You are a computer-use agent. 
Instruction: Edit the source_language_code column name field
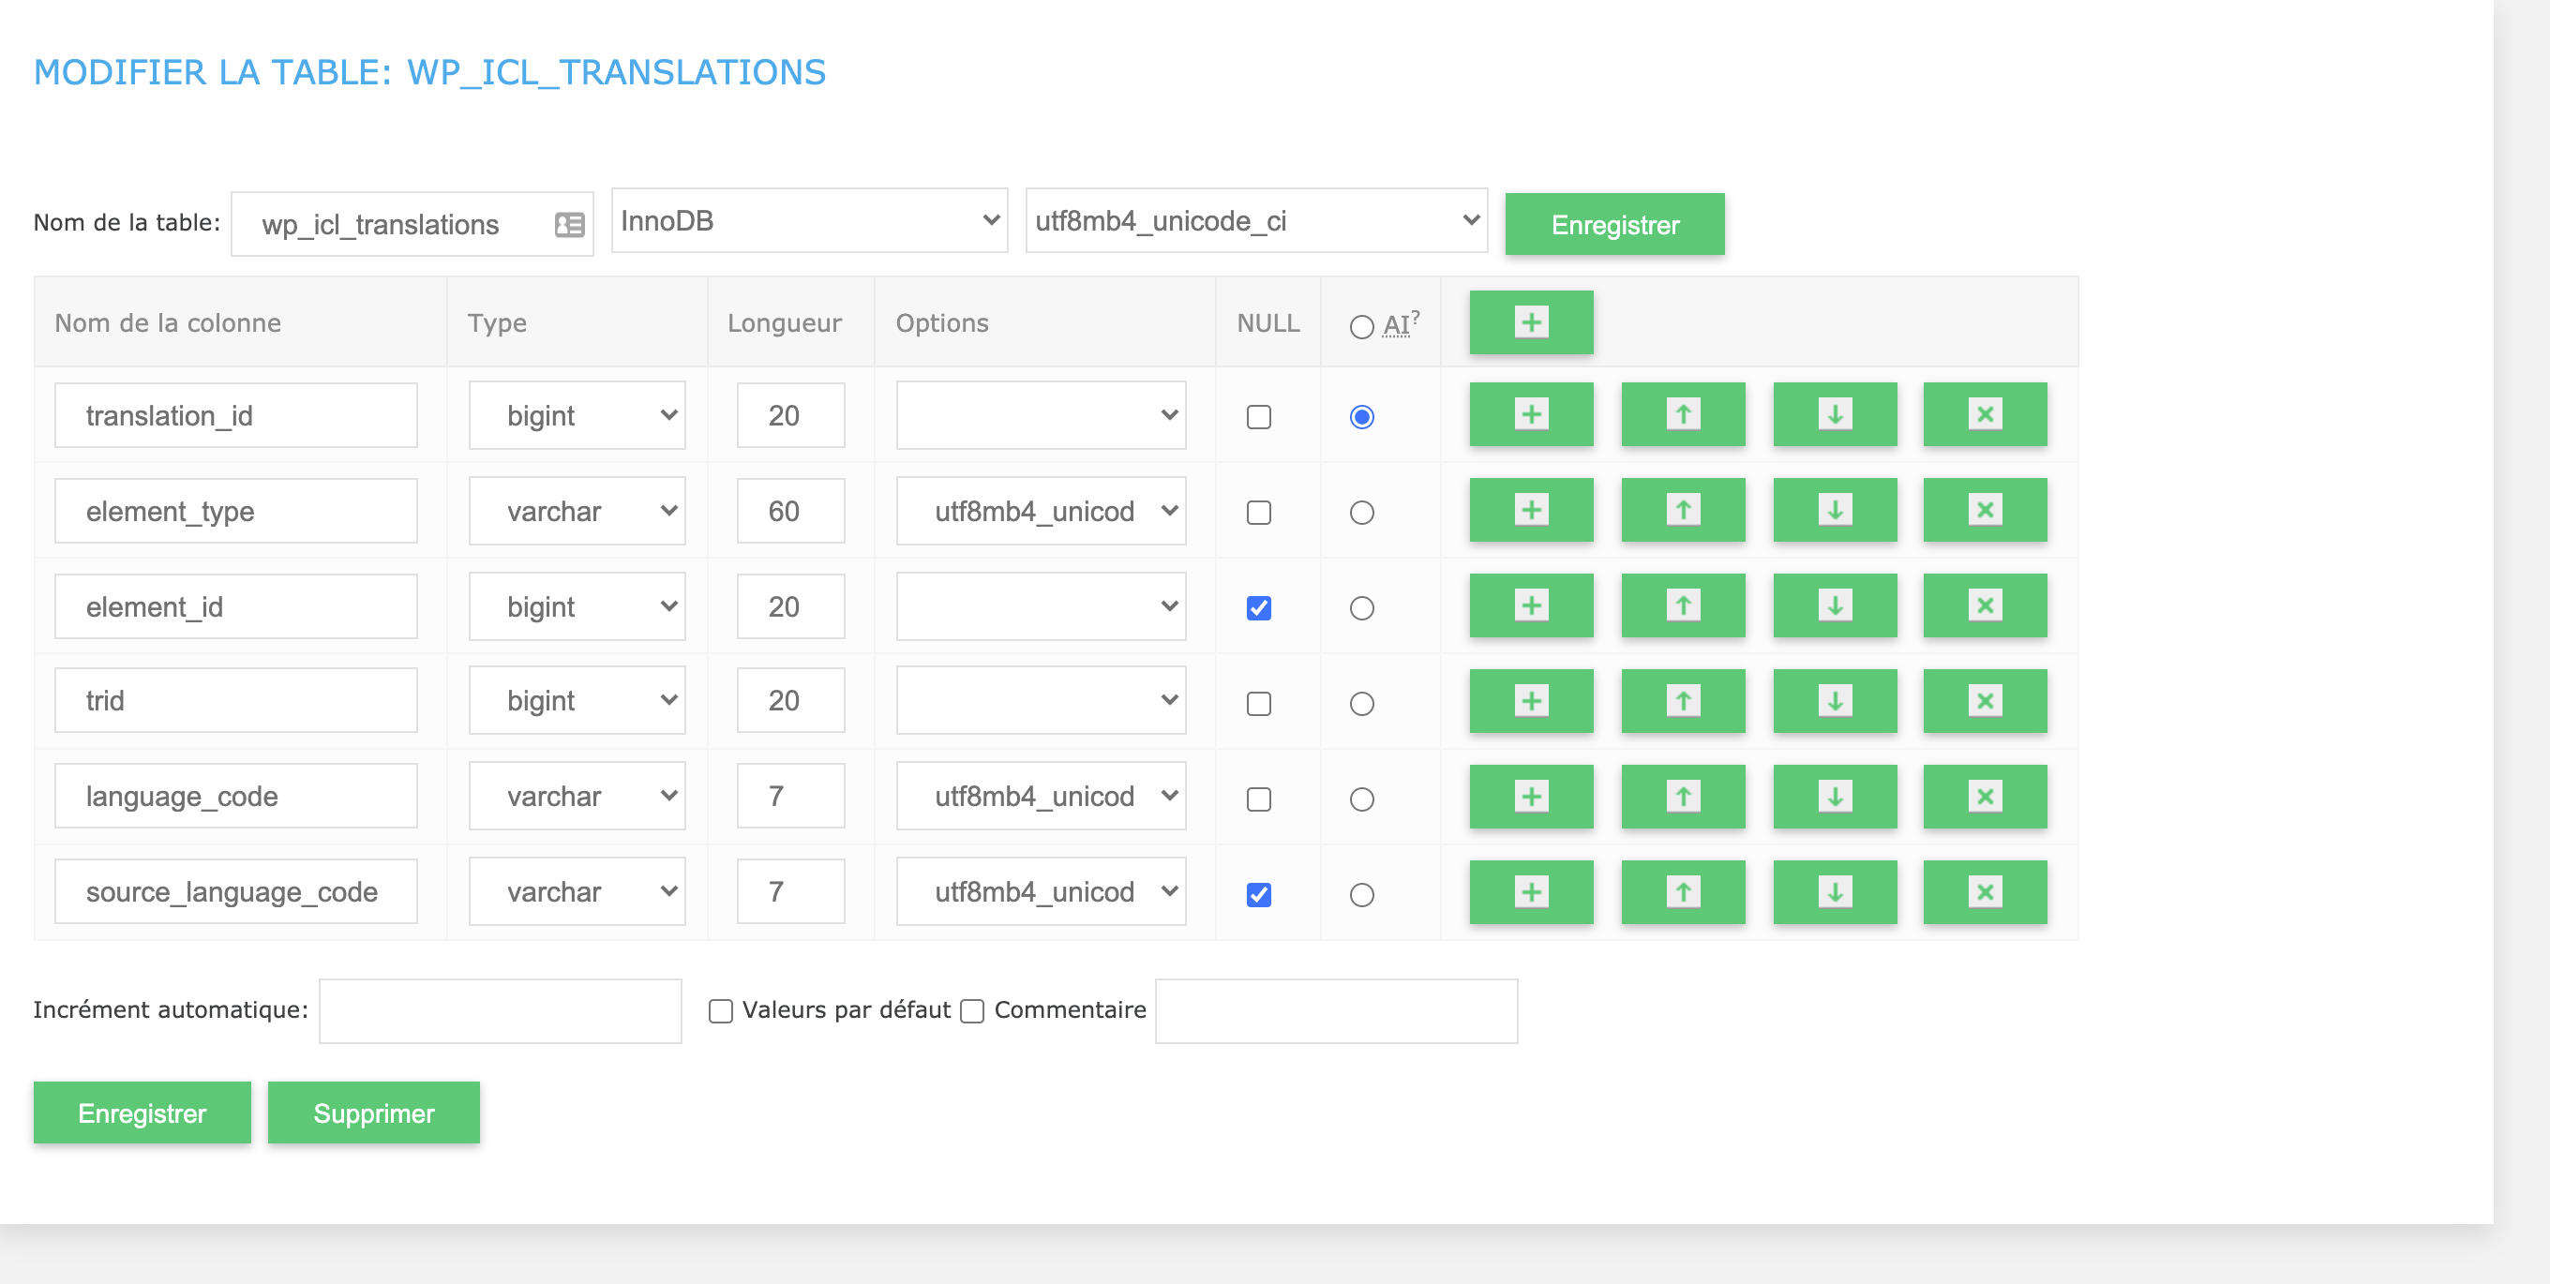point(235,892)
